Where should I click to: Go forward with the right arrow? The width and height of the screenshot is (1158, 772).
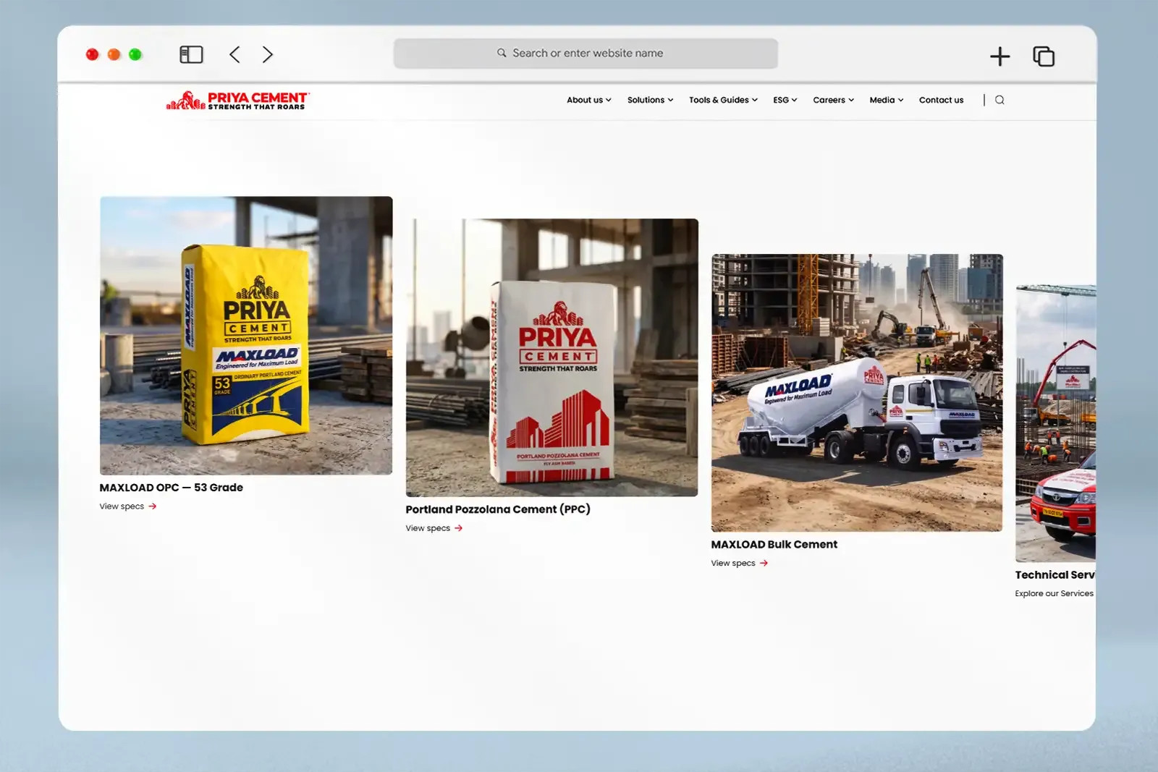click(268, 54)
